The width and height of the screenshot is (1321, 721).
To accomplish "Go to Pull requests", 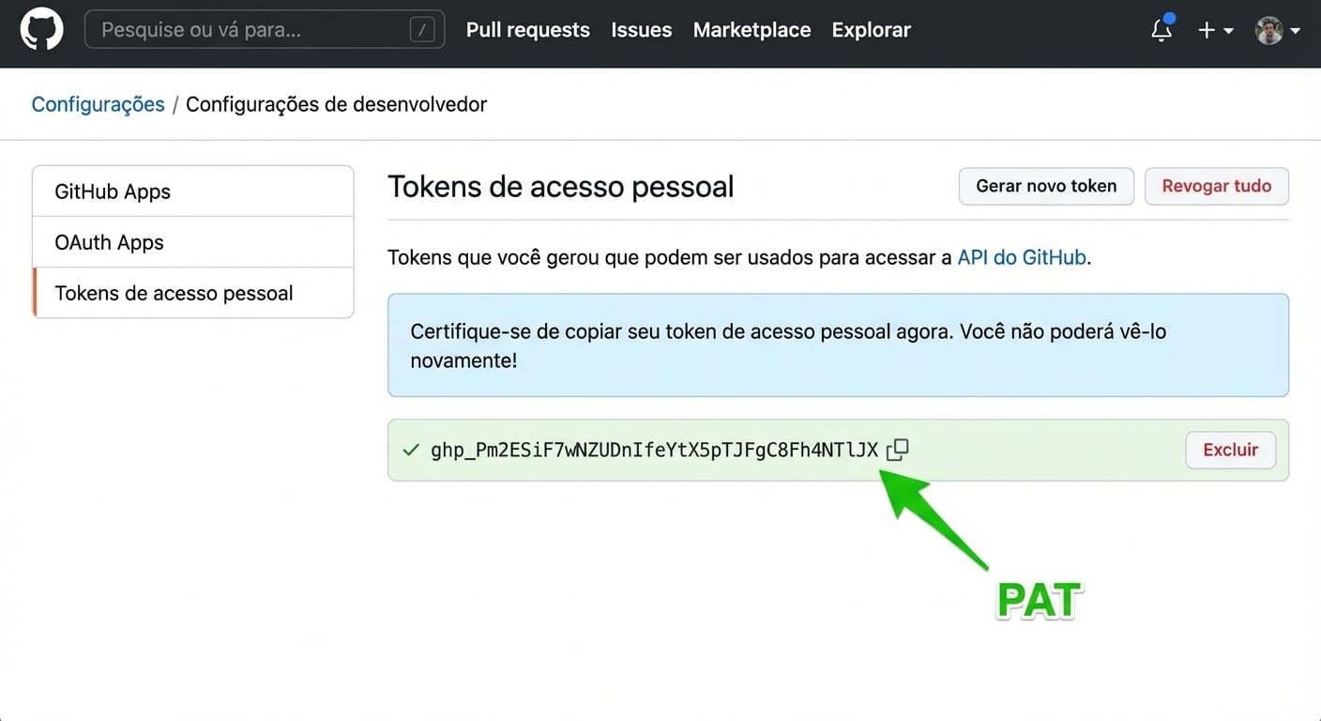I will coord(528,30).
